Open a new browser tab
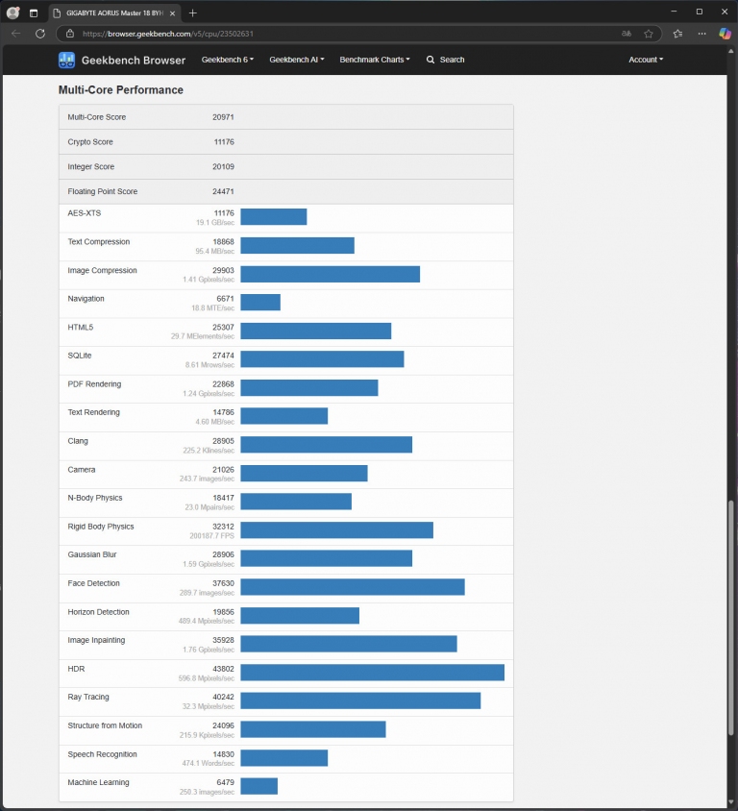The image size is (738, 811). click(193, 12)
